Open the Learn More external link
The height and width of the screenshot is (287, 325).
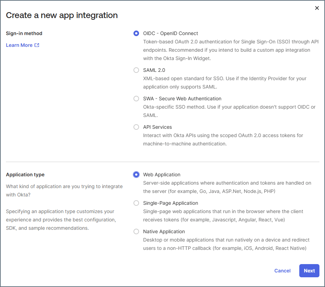tap(22, 45)
